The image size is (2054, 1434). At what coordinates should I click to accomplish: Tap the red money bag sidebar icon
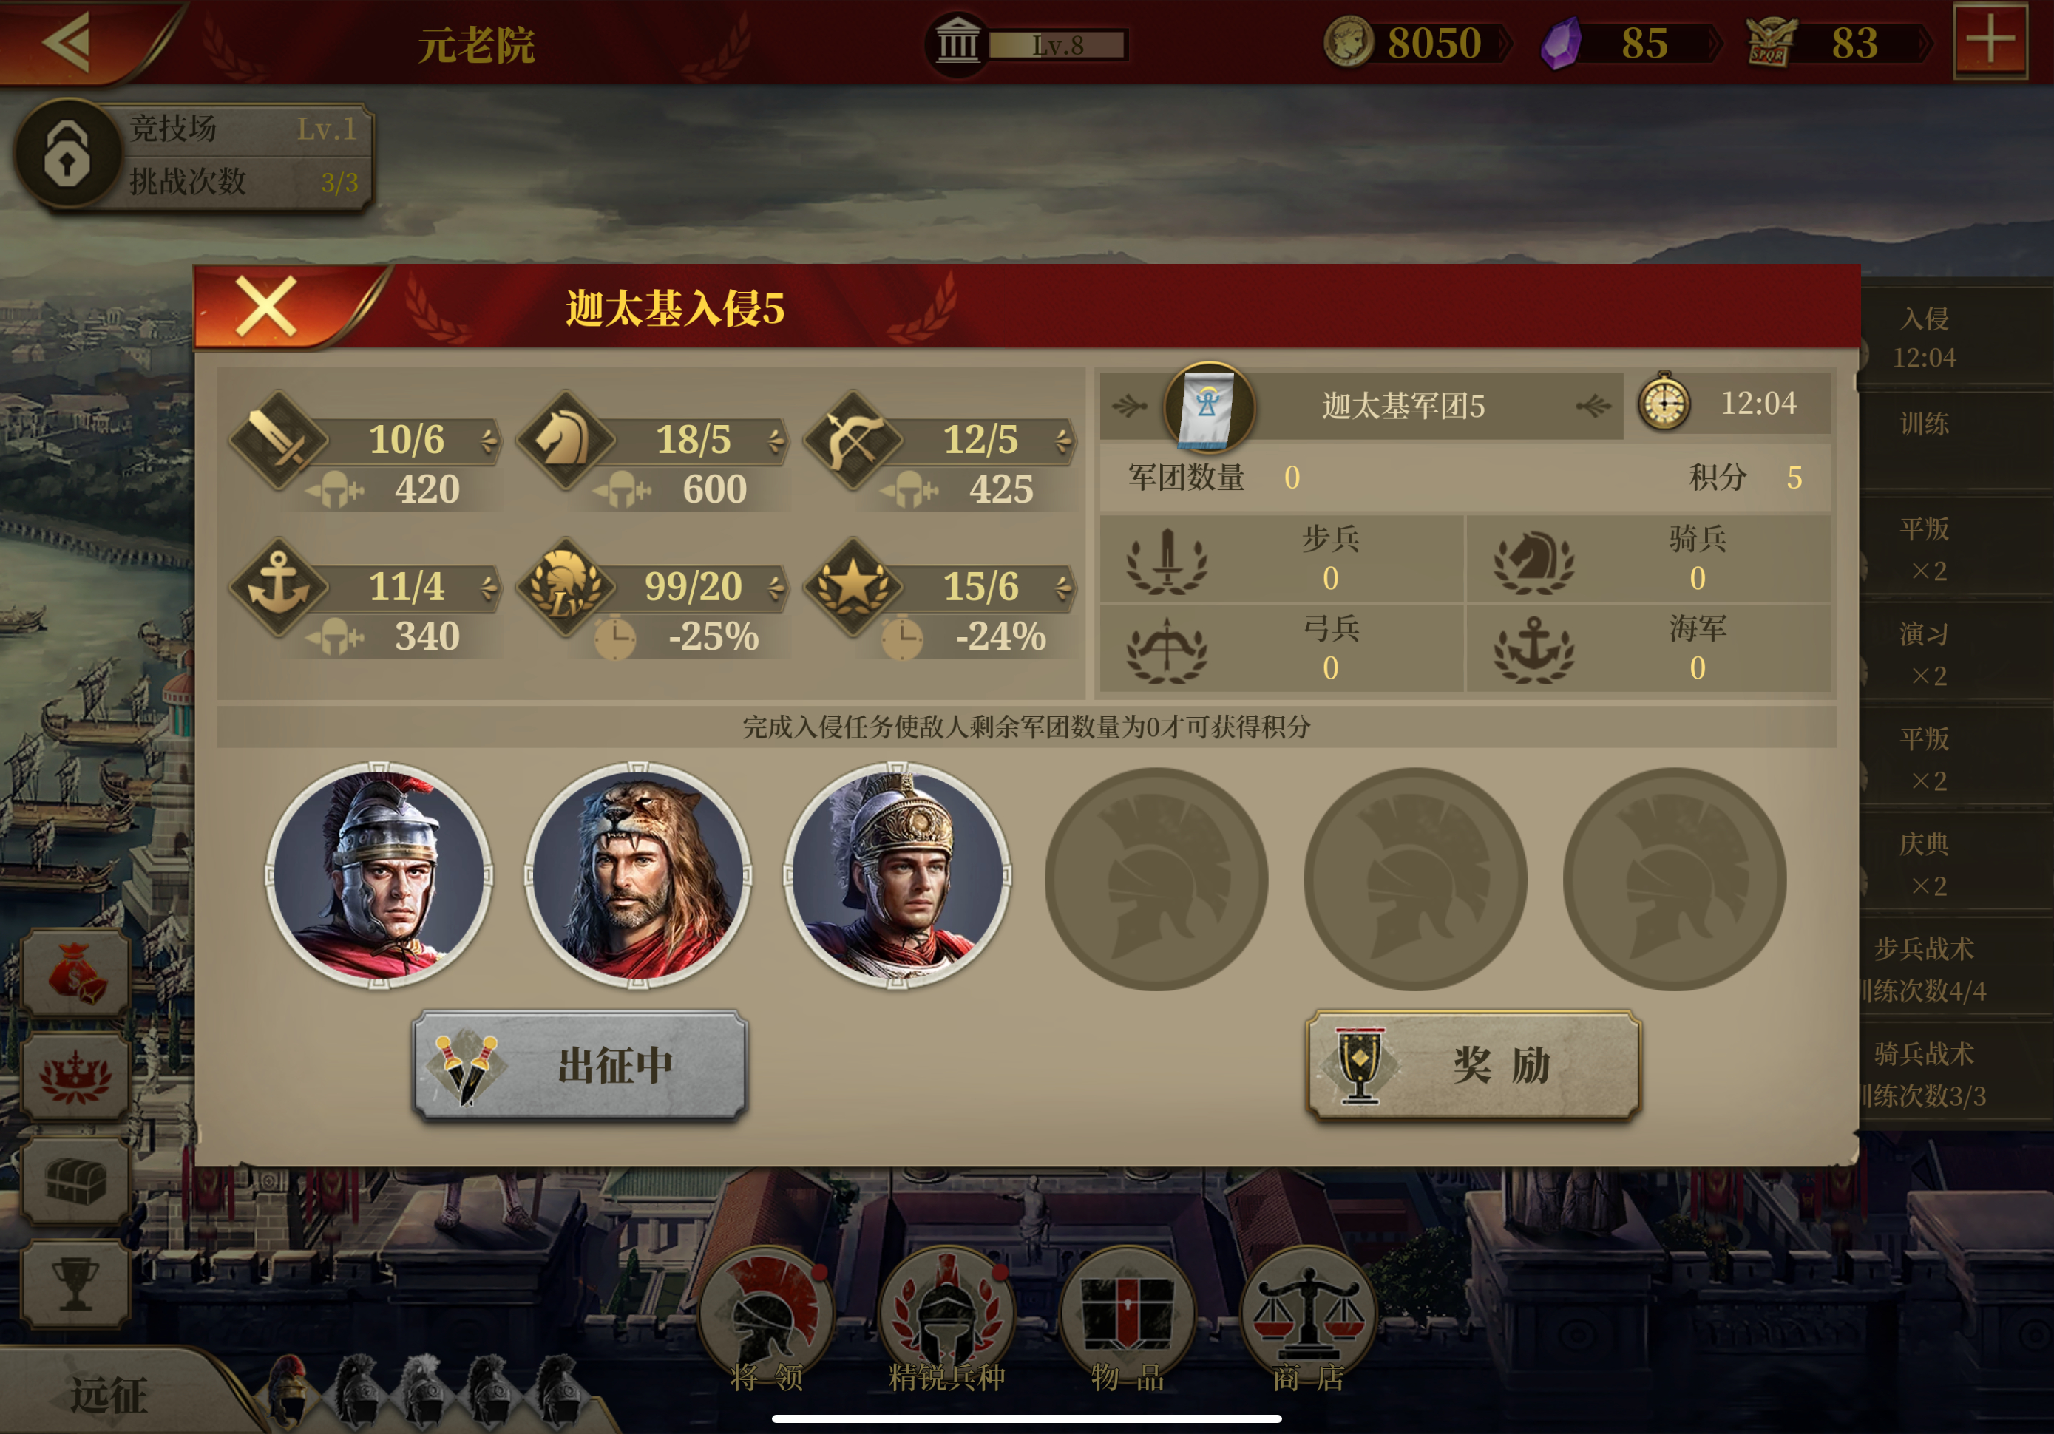click(x=76, y=973)
